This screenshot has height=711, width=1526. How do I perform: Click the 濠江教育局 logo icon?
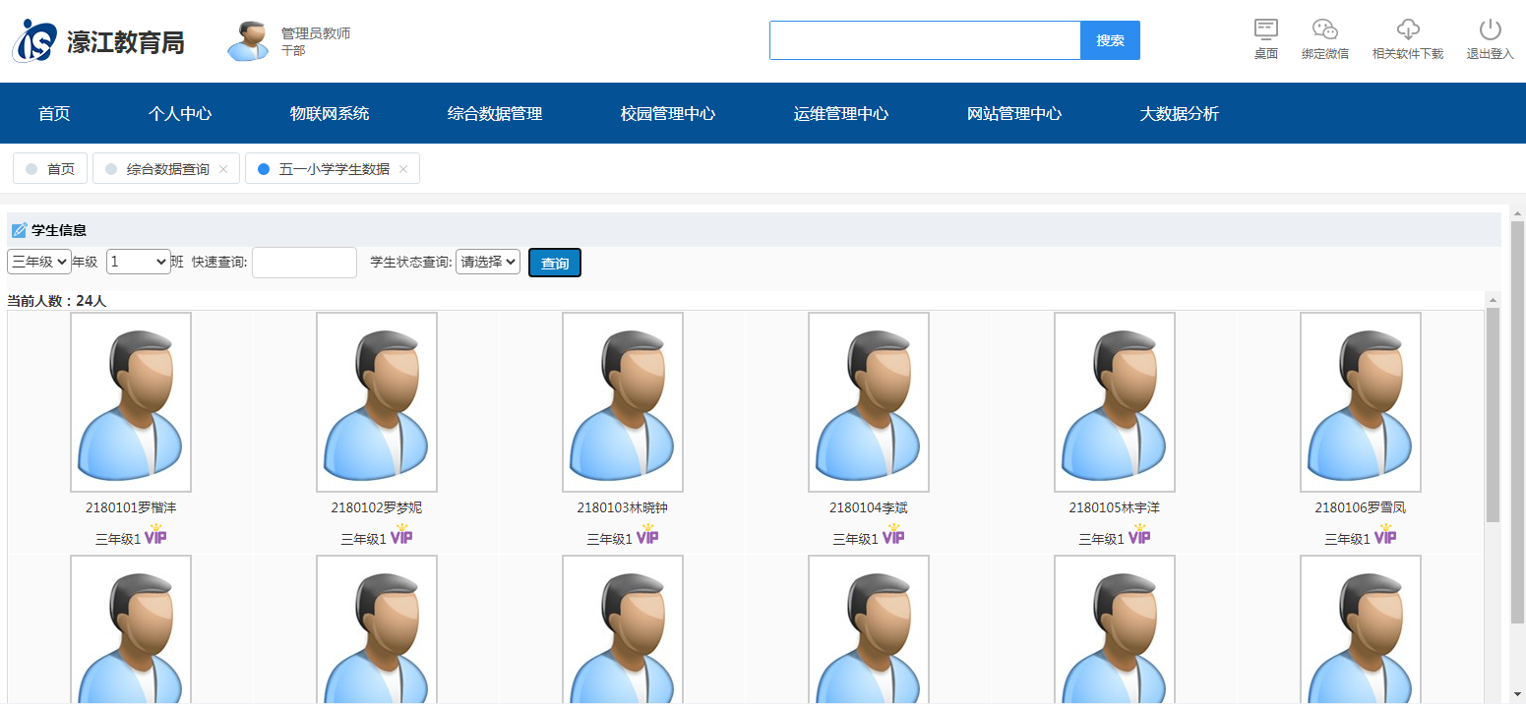(x=34, y=41)
